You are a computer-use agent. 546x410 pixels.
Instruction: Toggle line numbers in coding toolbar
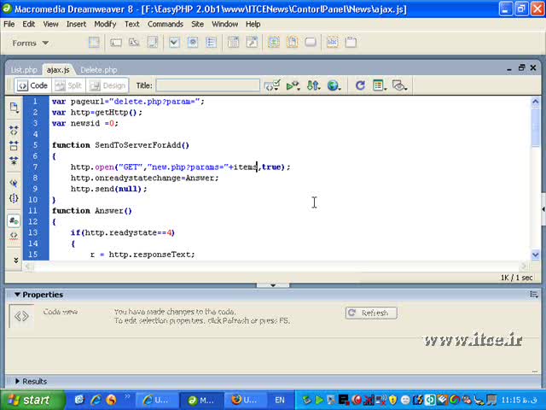click(x=14, y=220)
